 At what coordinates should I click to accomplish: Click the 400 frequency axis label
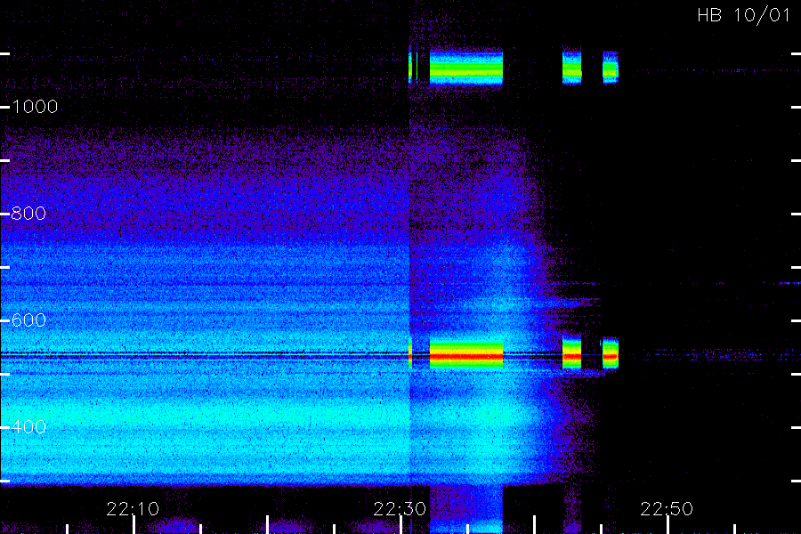(x=28, y=426)
